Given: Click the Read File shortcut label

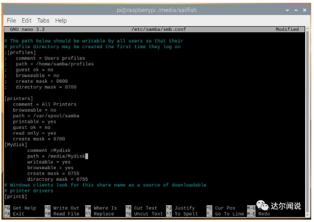Looking at the screenshot, I should [x=66, y=214].
